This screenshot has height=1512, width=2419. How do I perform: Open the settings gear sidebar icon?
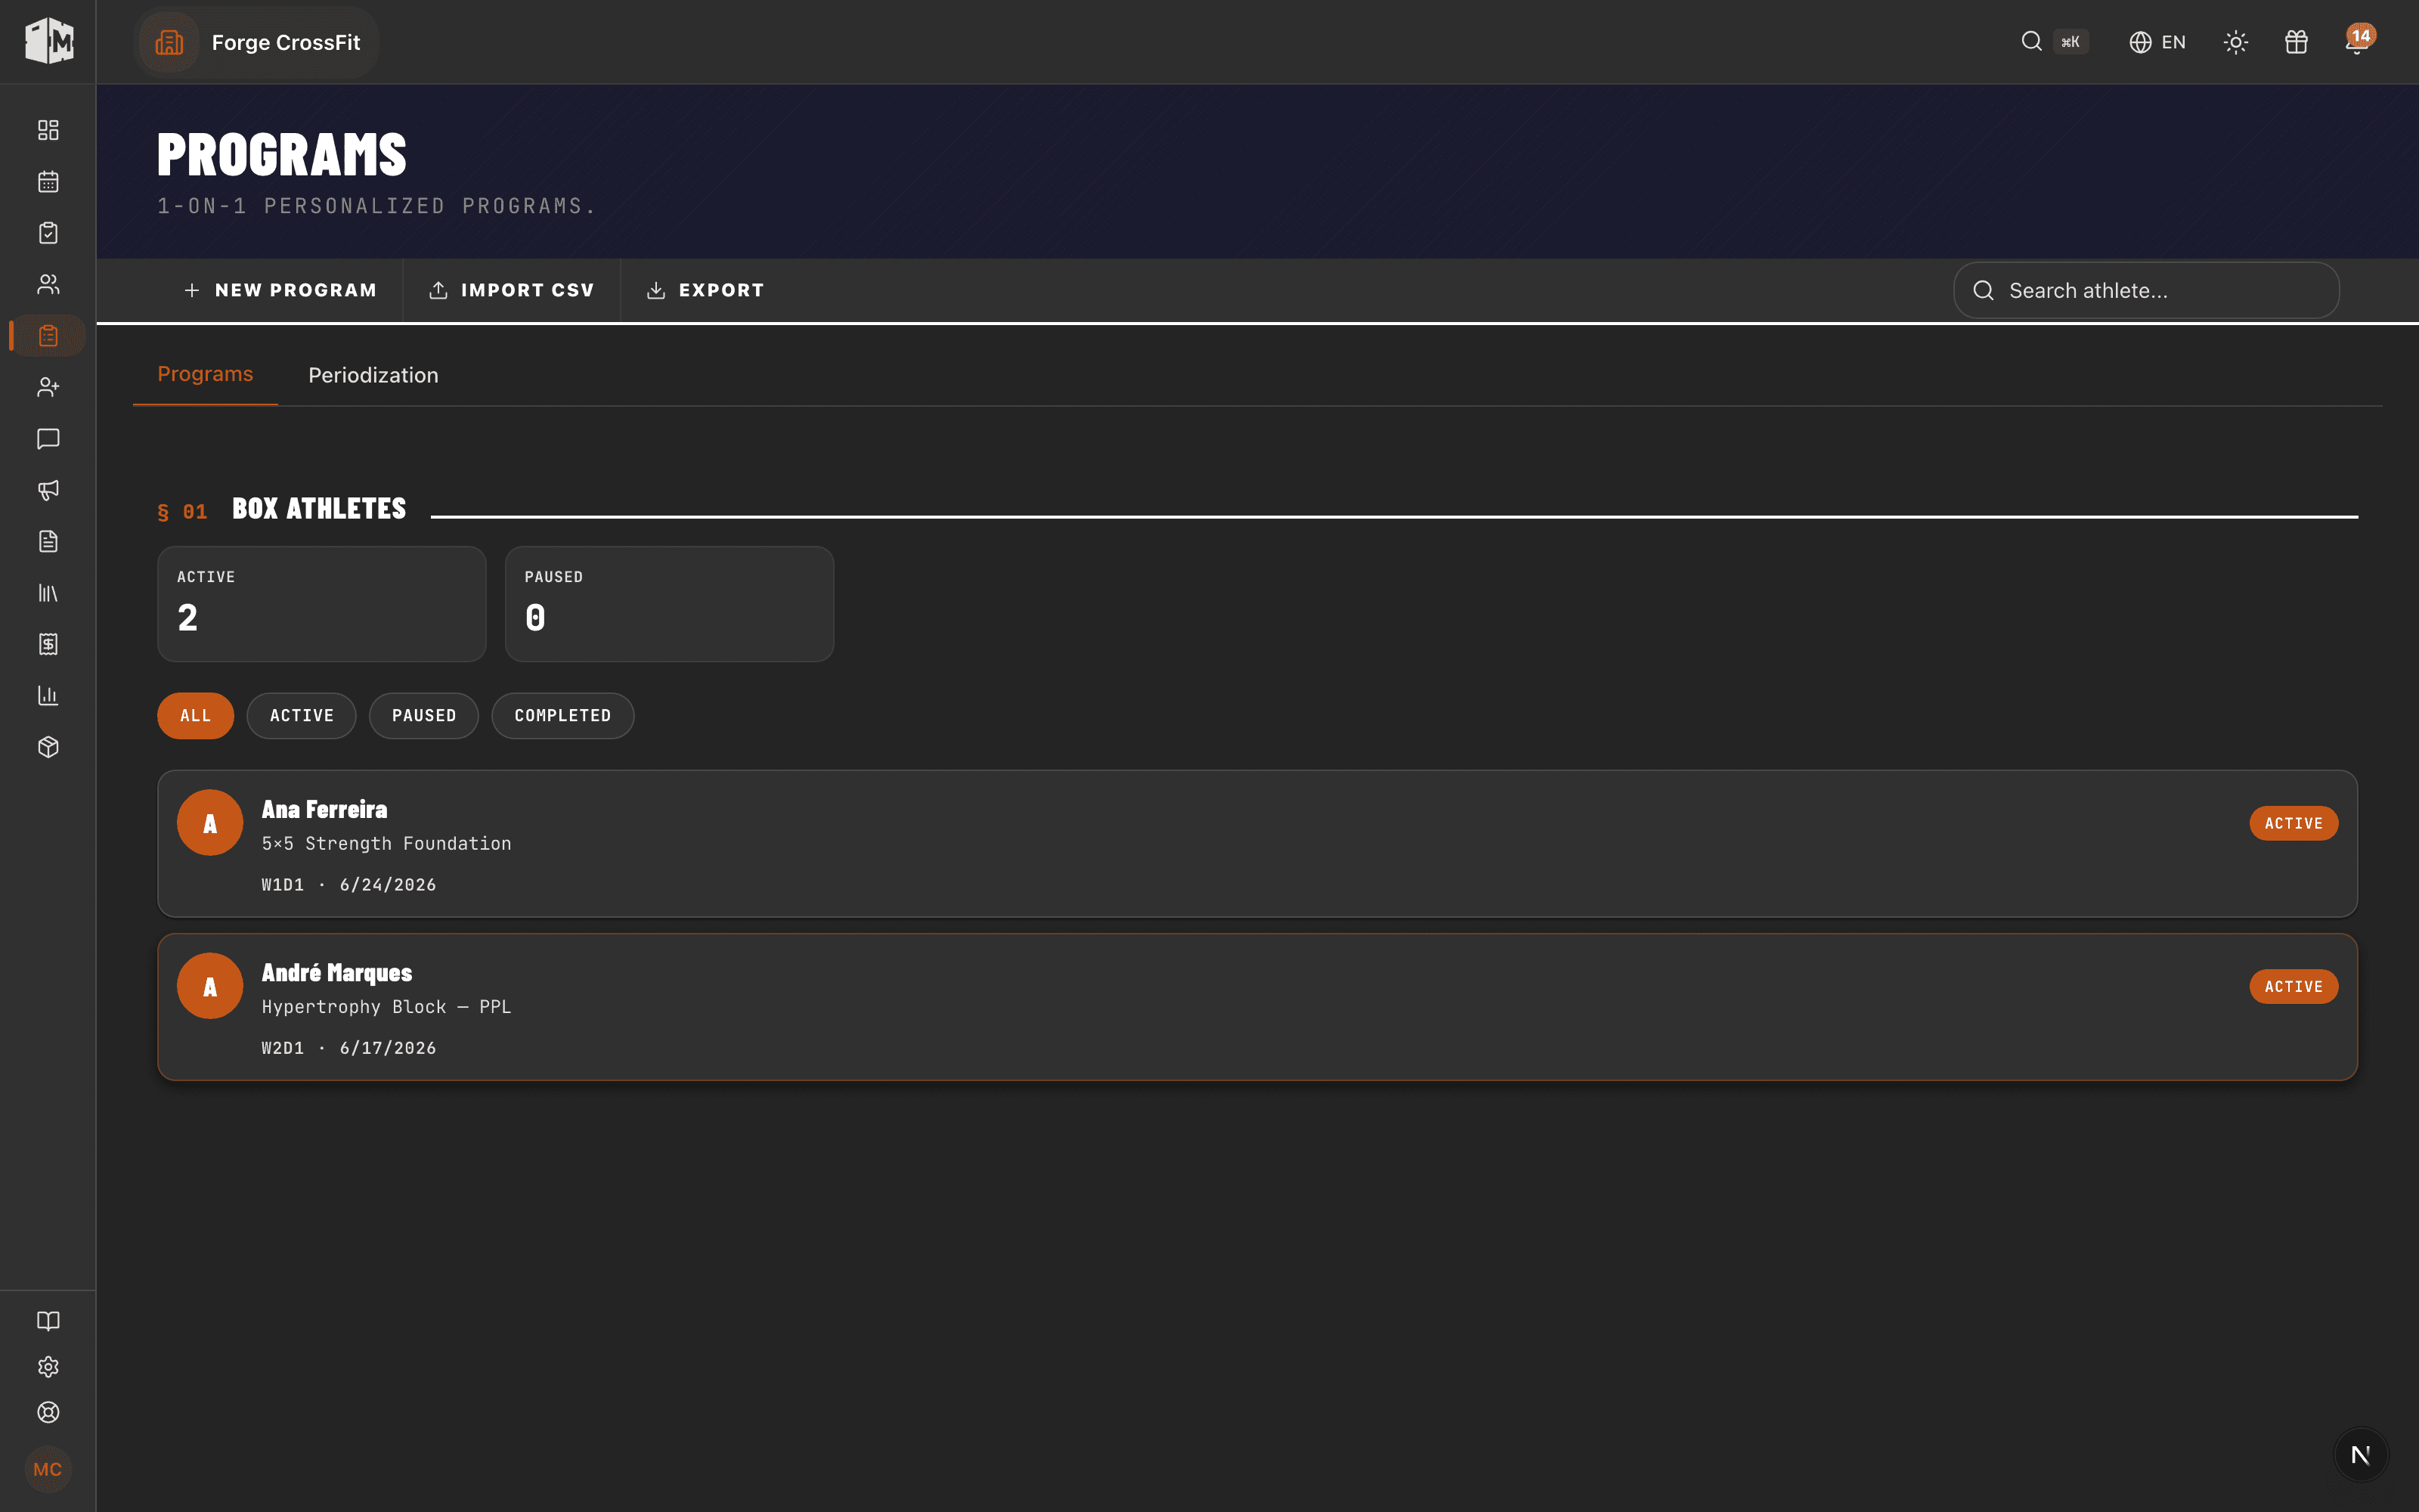point(48,1367)
